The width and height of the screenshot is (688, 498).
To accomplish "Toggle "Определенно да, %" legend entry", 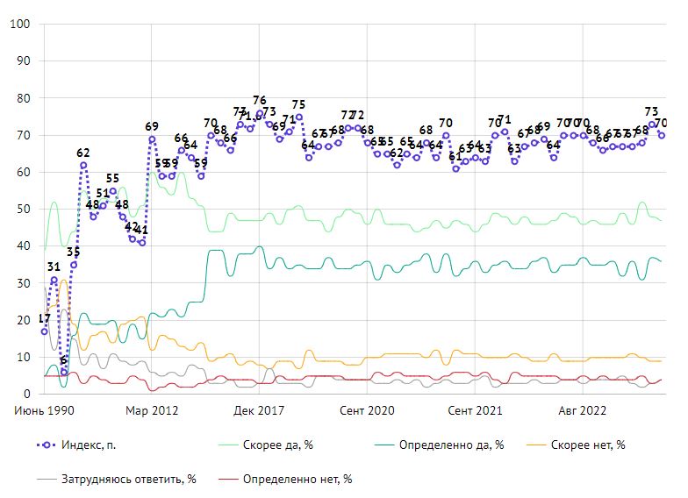I will coord(451,445).
